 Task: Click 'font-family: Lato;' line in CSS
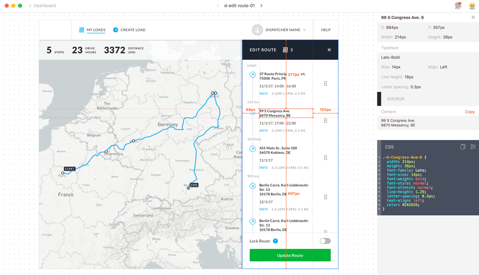click(406, 170)
